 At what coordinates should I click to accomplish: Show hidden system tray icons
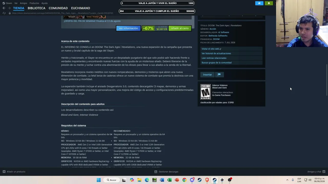coord(287,180)
